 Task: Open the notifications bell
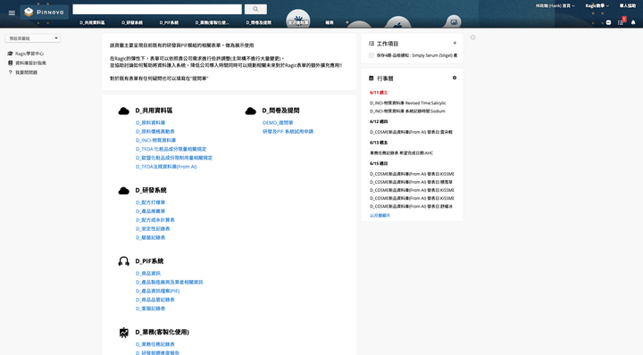point(633,22)
